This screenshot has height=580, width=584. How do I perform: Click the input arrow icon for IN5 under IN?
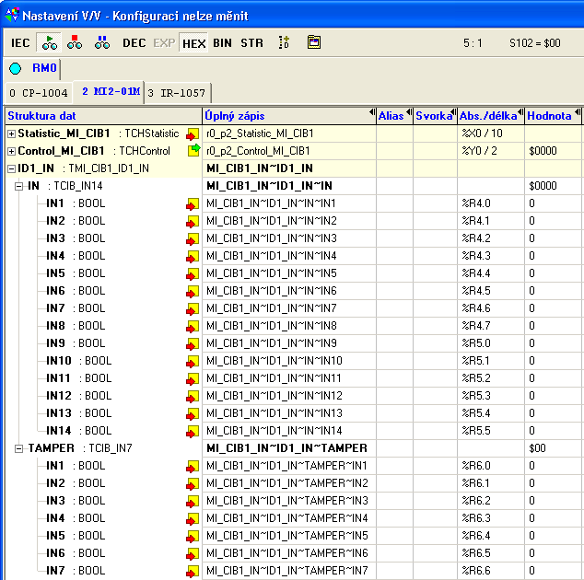coord(193,274)
